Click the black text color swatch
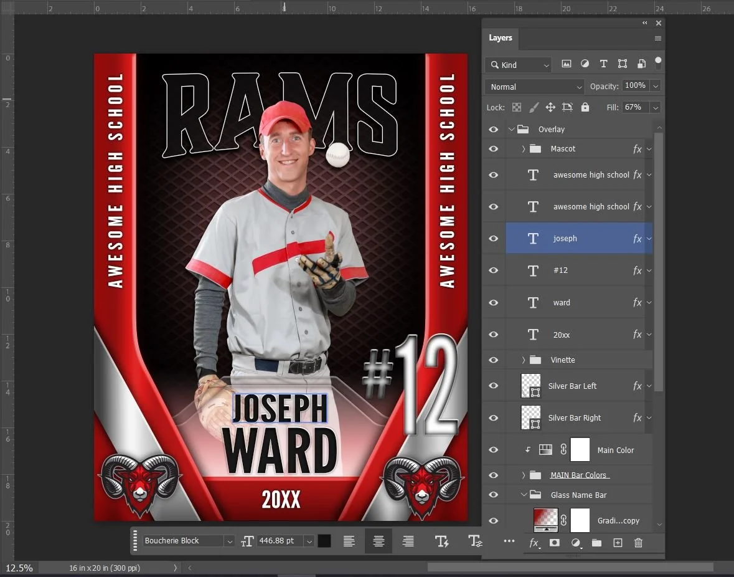Viewport: 734px width, 577px height. (324, 541)
